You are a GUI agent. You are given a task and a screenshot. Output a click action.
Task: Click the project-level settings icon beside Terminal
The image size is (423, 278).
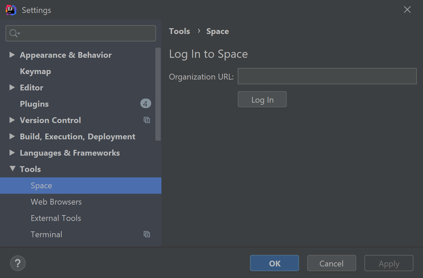pyautogui.click(x=147, y=234)
